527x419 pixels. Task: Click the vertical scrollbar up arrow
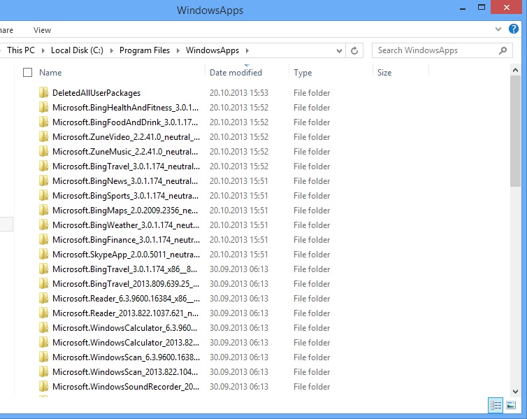(515, 70)
